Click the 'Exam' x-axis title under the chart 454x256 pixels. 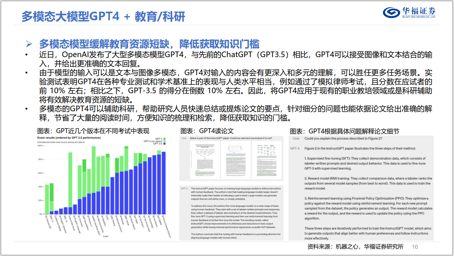[106, 236]
